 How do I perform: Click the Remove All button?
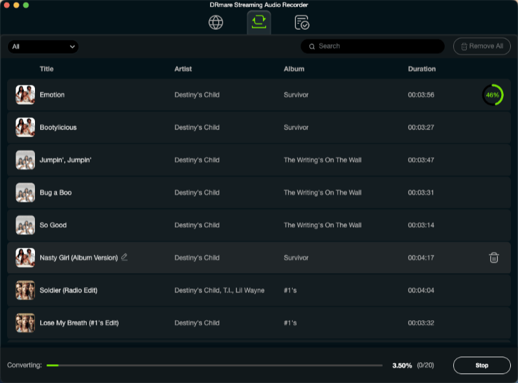[482, 46]
